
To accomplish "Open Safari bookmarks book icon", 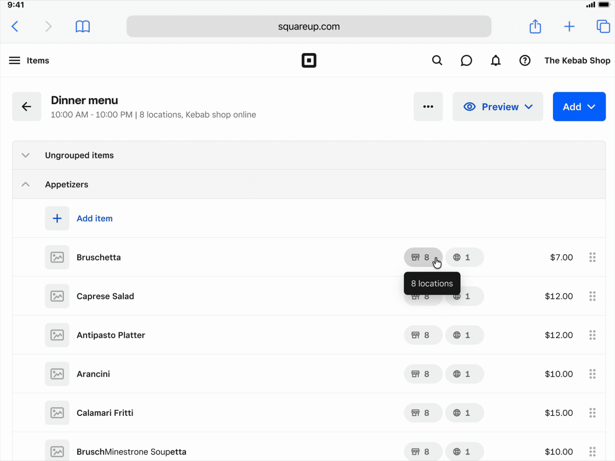I will tap(82, 26).
